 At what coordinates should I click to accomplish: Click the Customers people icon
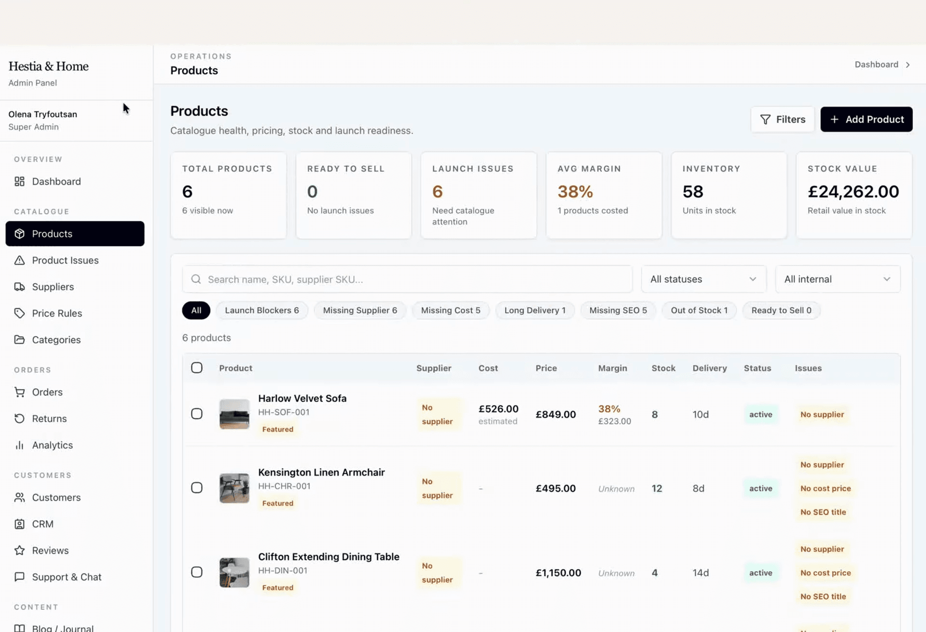coord(19,497)
